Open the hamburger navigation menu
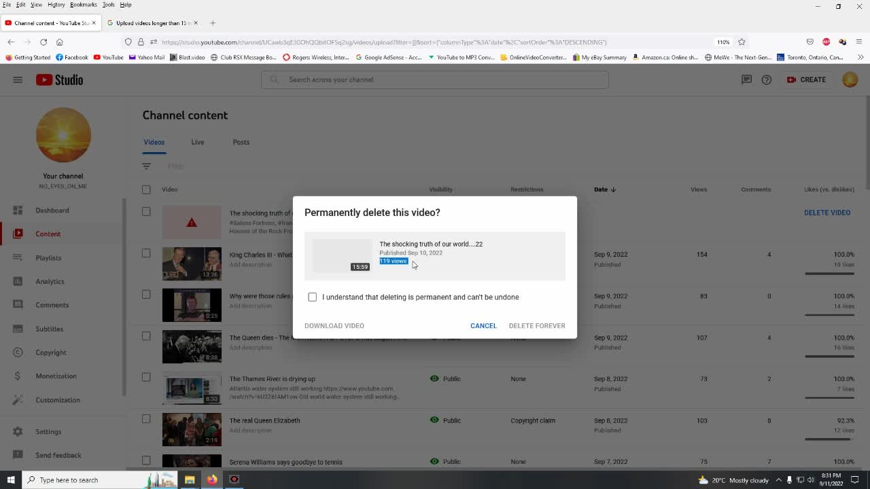Image resolution: width=870 pixels, height=489 pixels. (18, 79)
